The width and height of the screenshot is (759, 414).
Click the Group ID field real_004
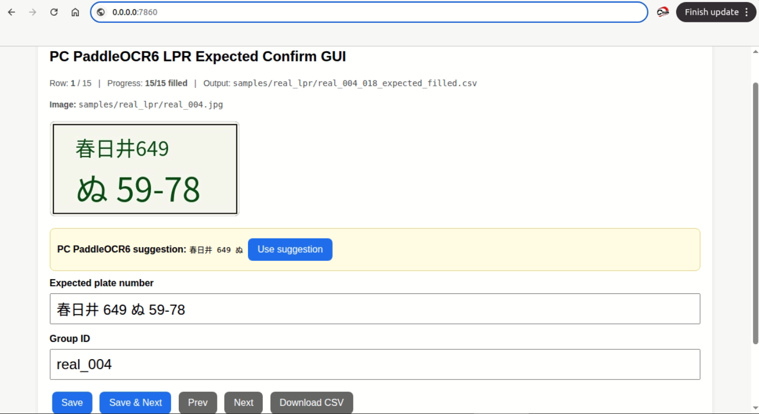(375, 364)
